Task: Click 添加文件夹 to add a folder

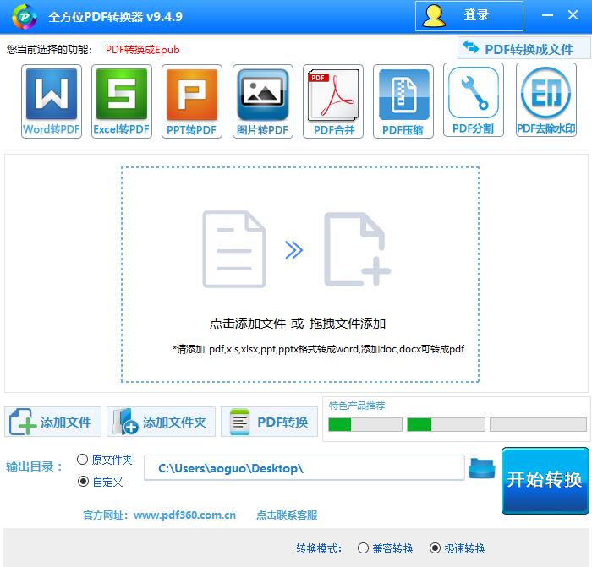Action: (x=162, y=422)
